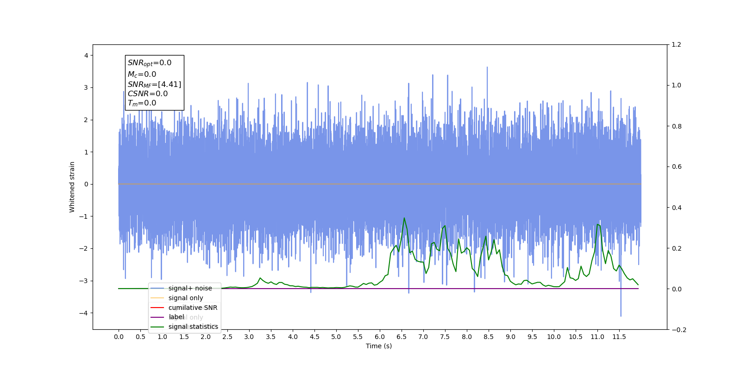Click the red line sample beside 'cumilative SNR'
This screenshot has width=741, height=370.
[157, 308]
